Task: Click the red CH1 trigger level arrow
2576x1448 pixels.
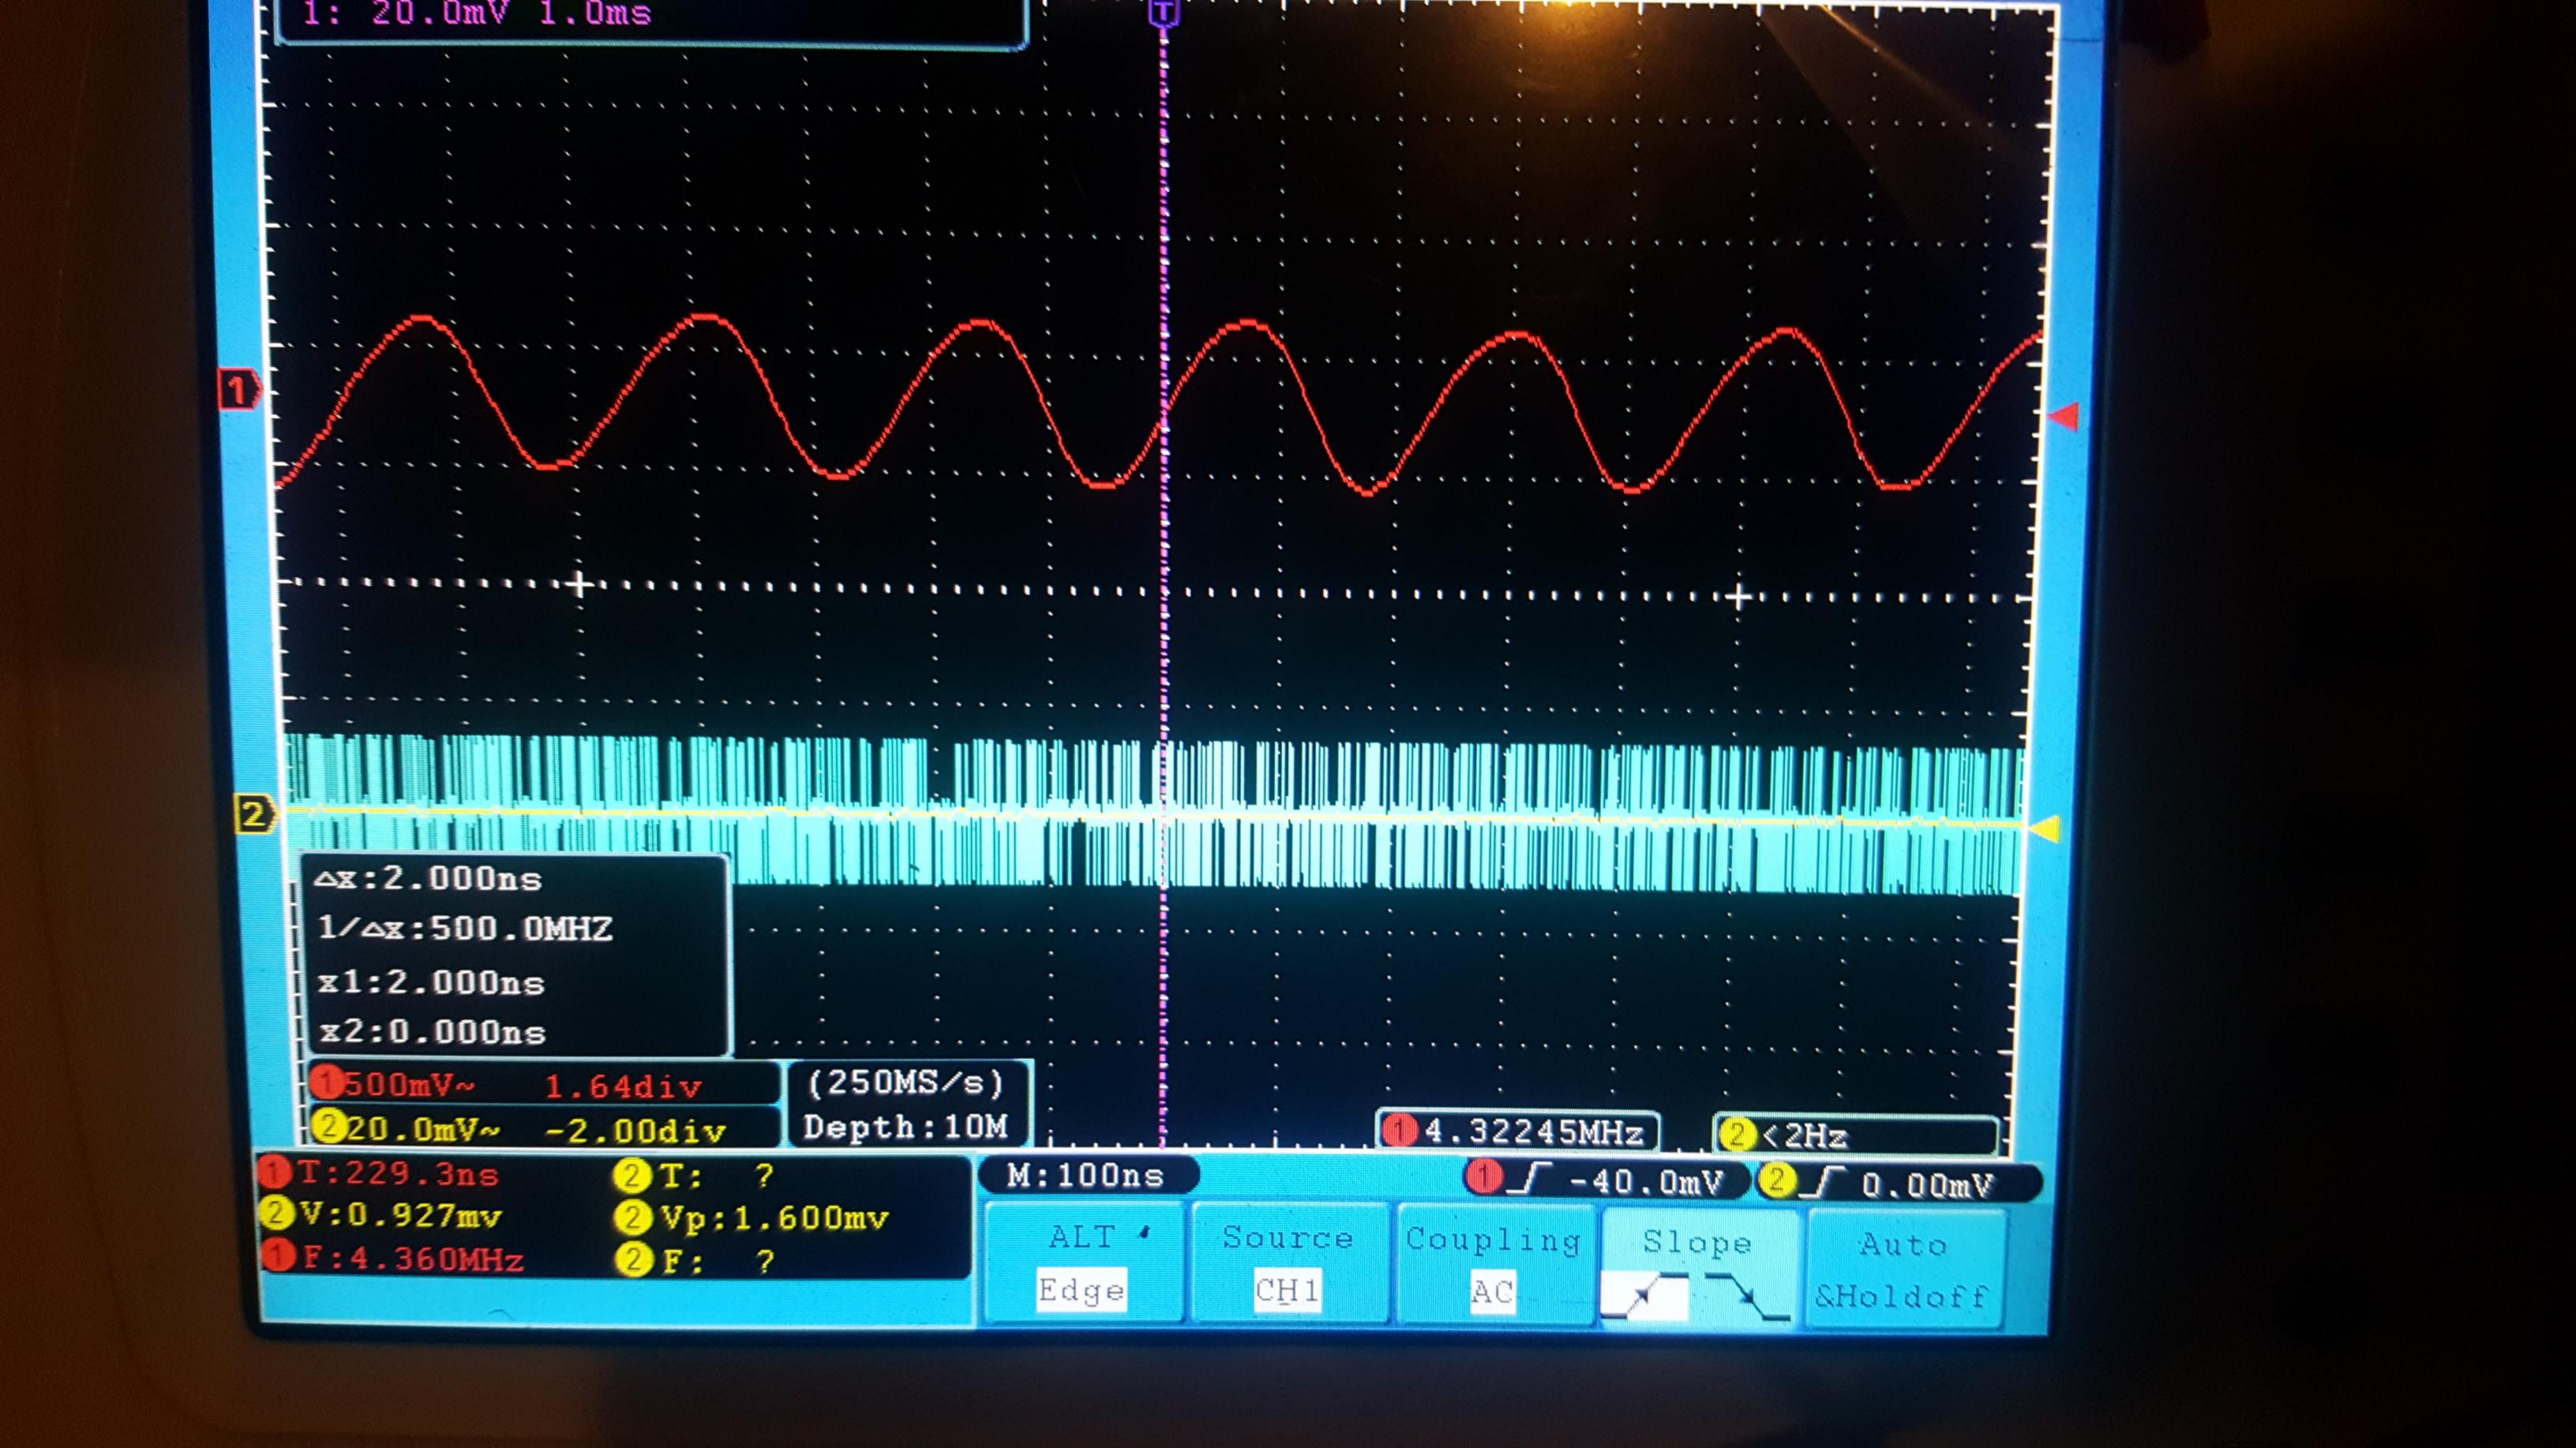Action: coord(2065,416)
